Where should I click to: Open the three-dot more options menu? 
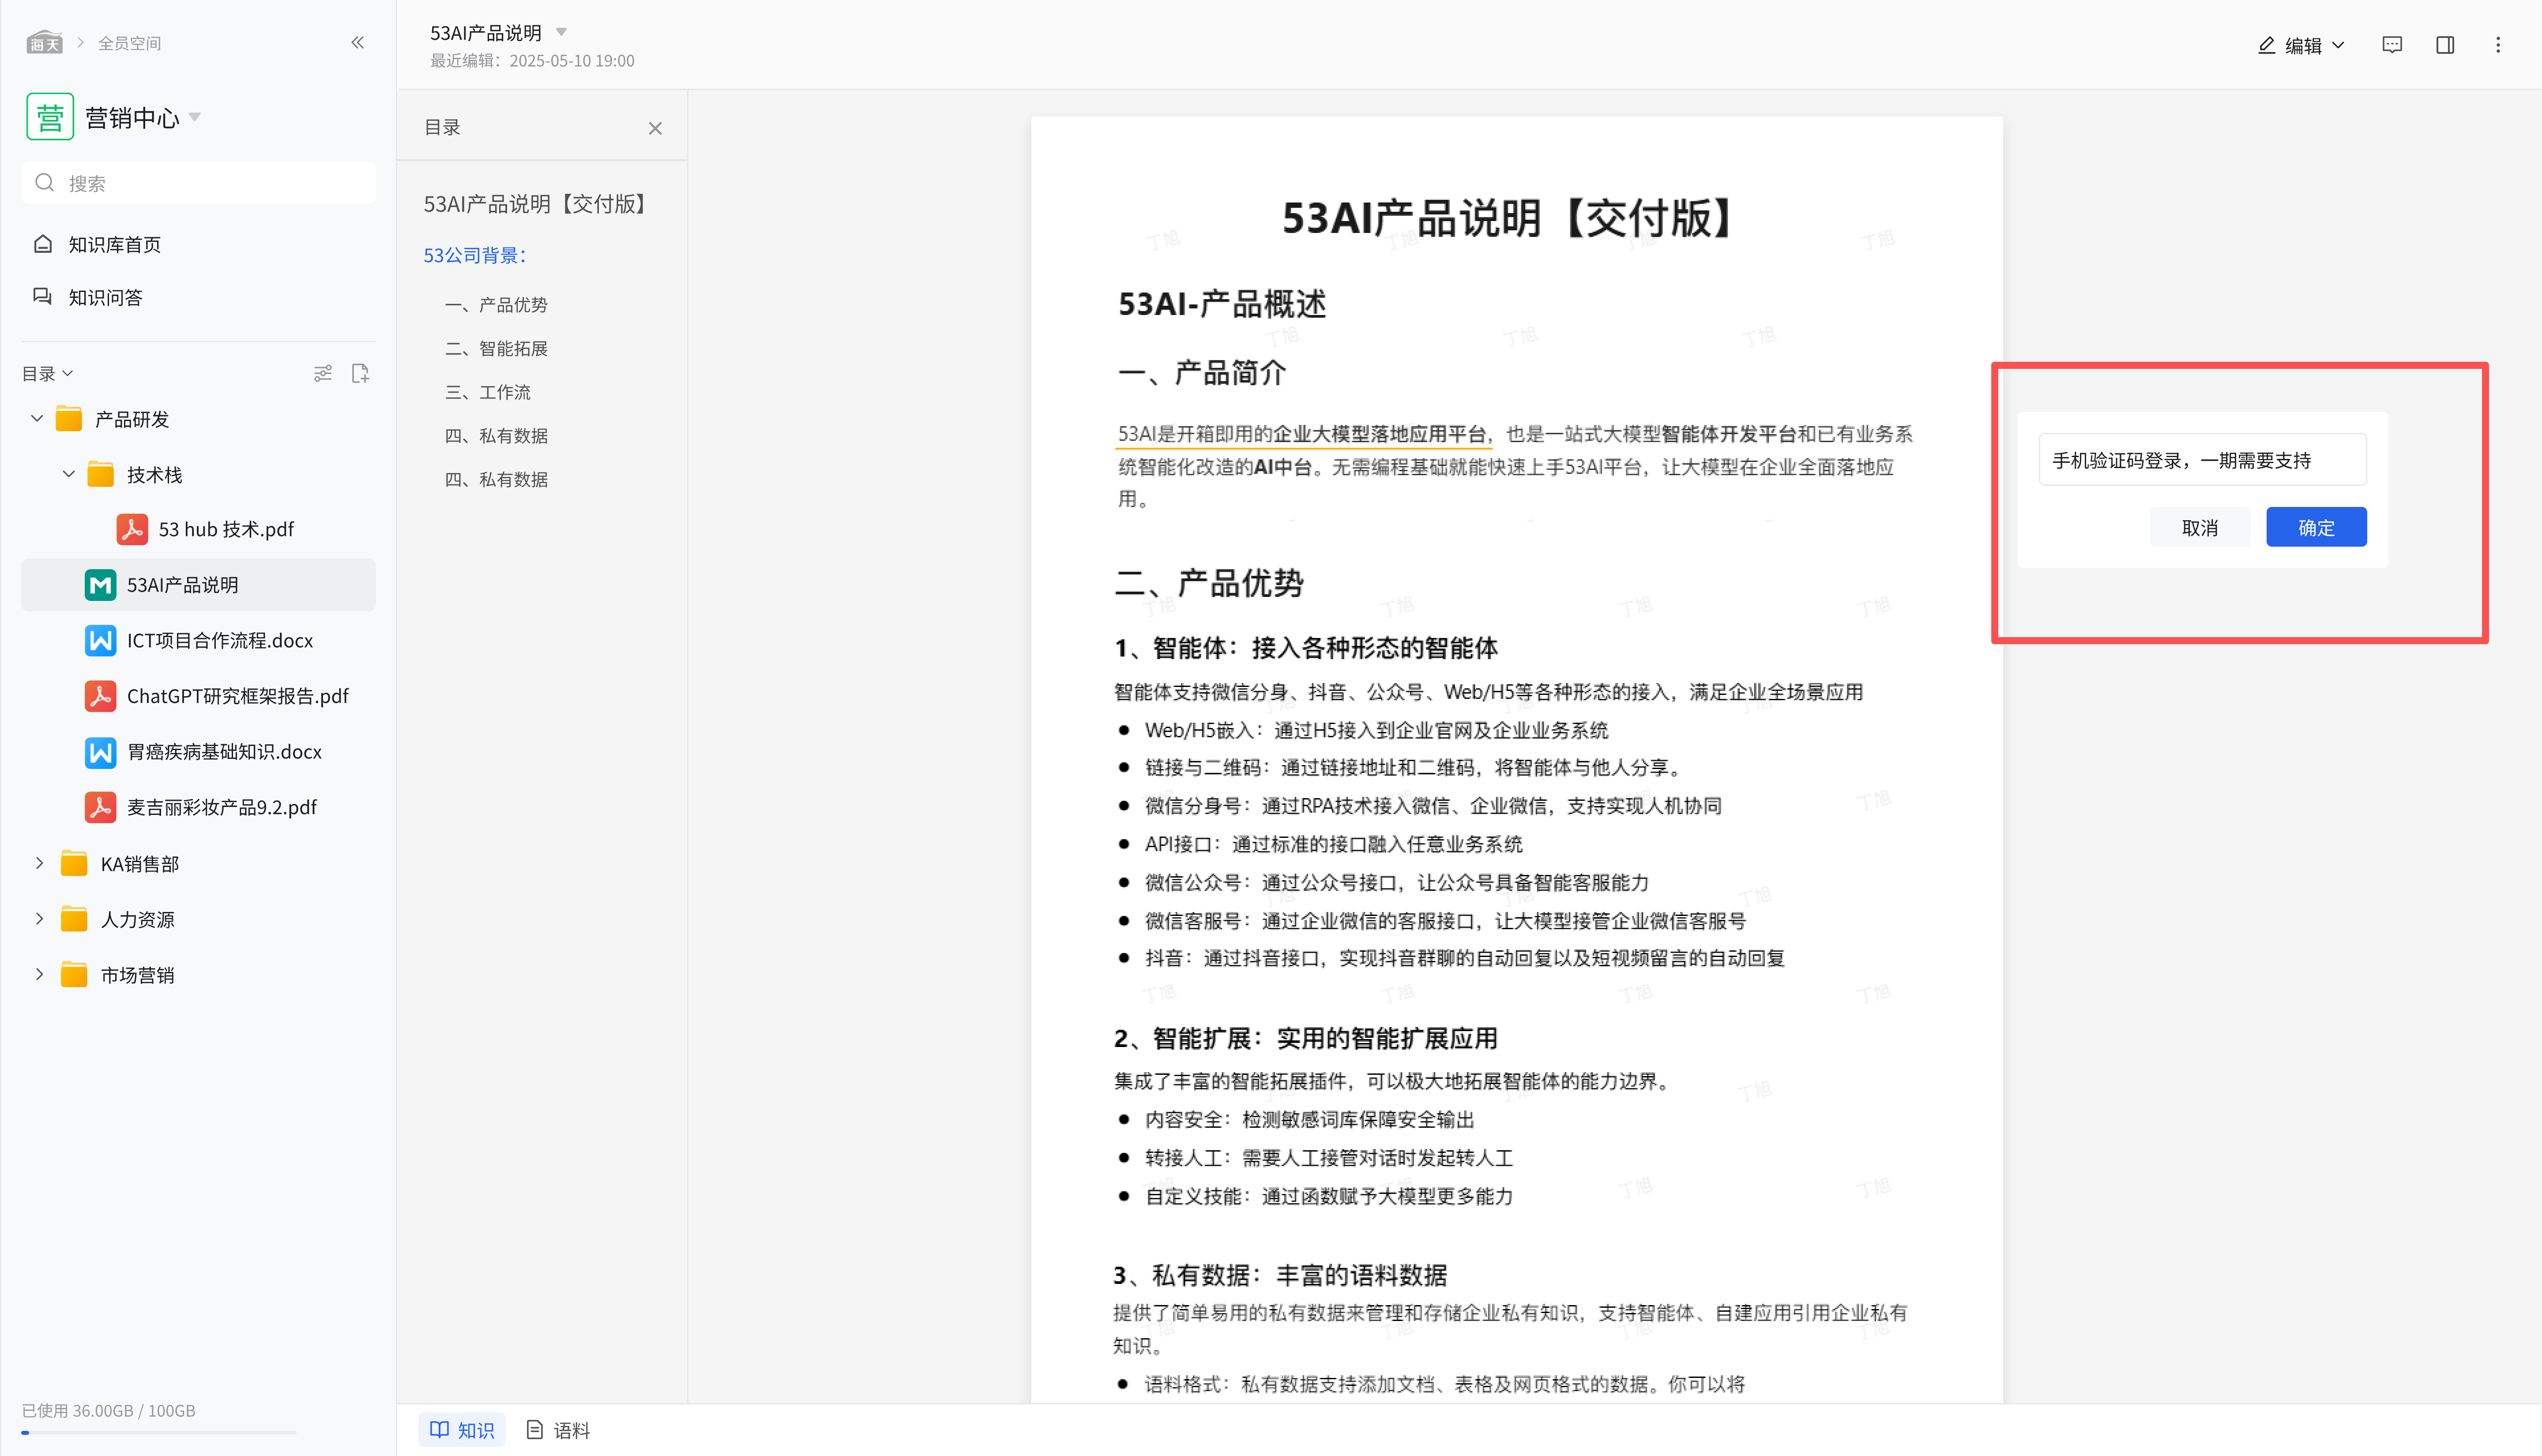click(2497, 45)
